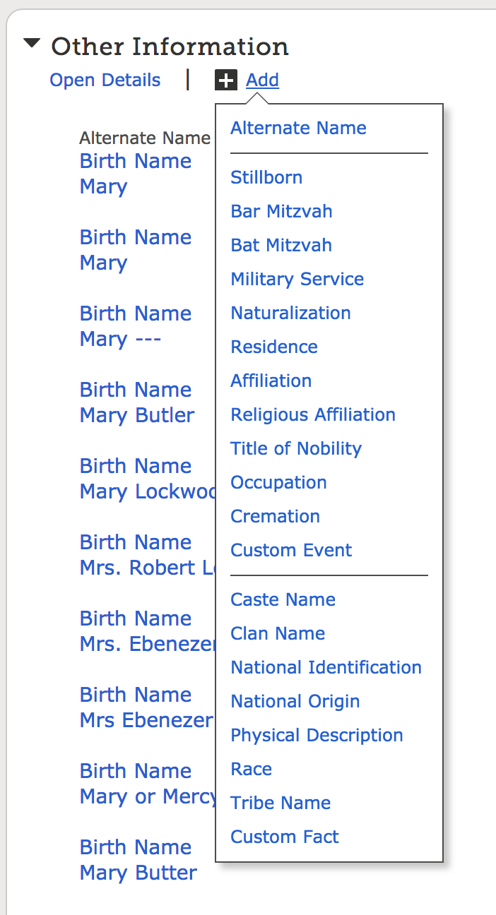Add a Title of Nobility fact

[295, 448]
